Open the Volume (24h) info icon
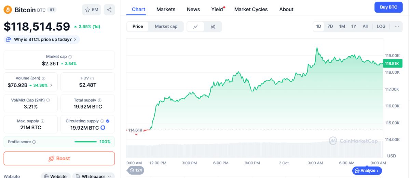Viewport: 410px width, 178px height. click(x=44, y=78)
